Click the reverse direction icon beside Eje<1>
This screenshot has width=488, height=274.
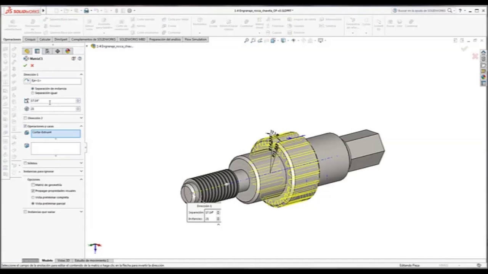(x=26, y=81)
